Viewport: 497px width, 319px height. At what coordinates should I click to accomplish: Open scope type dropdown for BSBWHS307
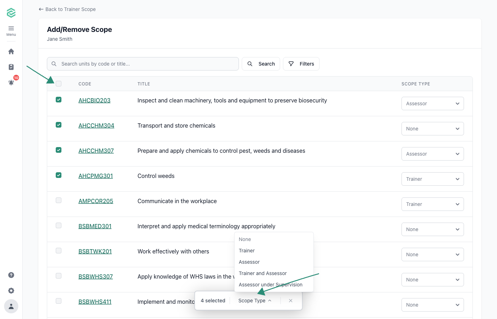coord(432,280)
